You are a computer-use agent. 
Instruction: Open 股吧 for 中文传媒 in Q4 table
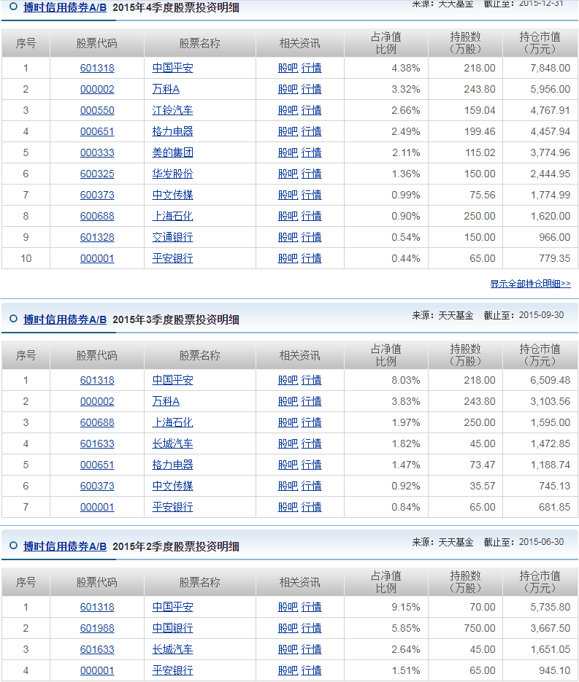[288, 195]
